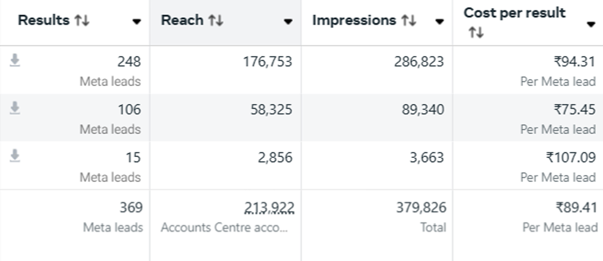The height and width of the screenshot is (261, 603).
Task: Click sort arrows under Cost per result
Action: pyautogui.click(x=476, y=33)
